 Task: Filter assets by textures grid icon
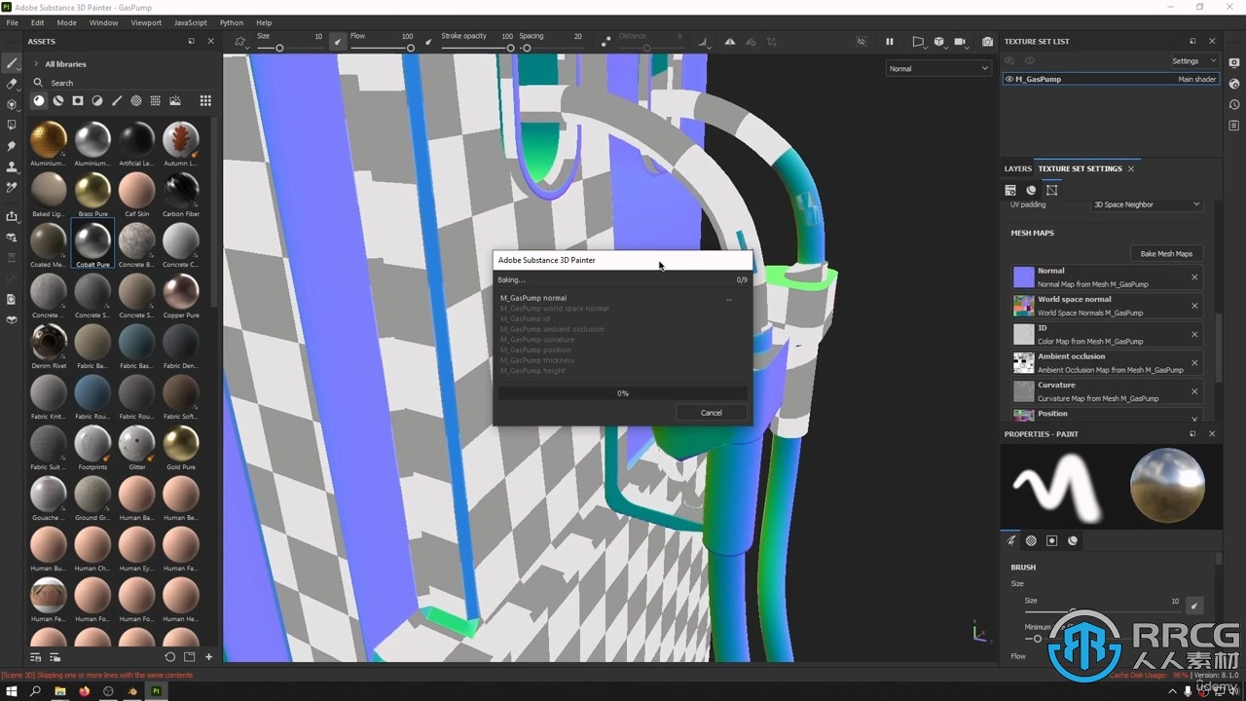156,100
